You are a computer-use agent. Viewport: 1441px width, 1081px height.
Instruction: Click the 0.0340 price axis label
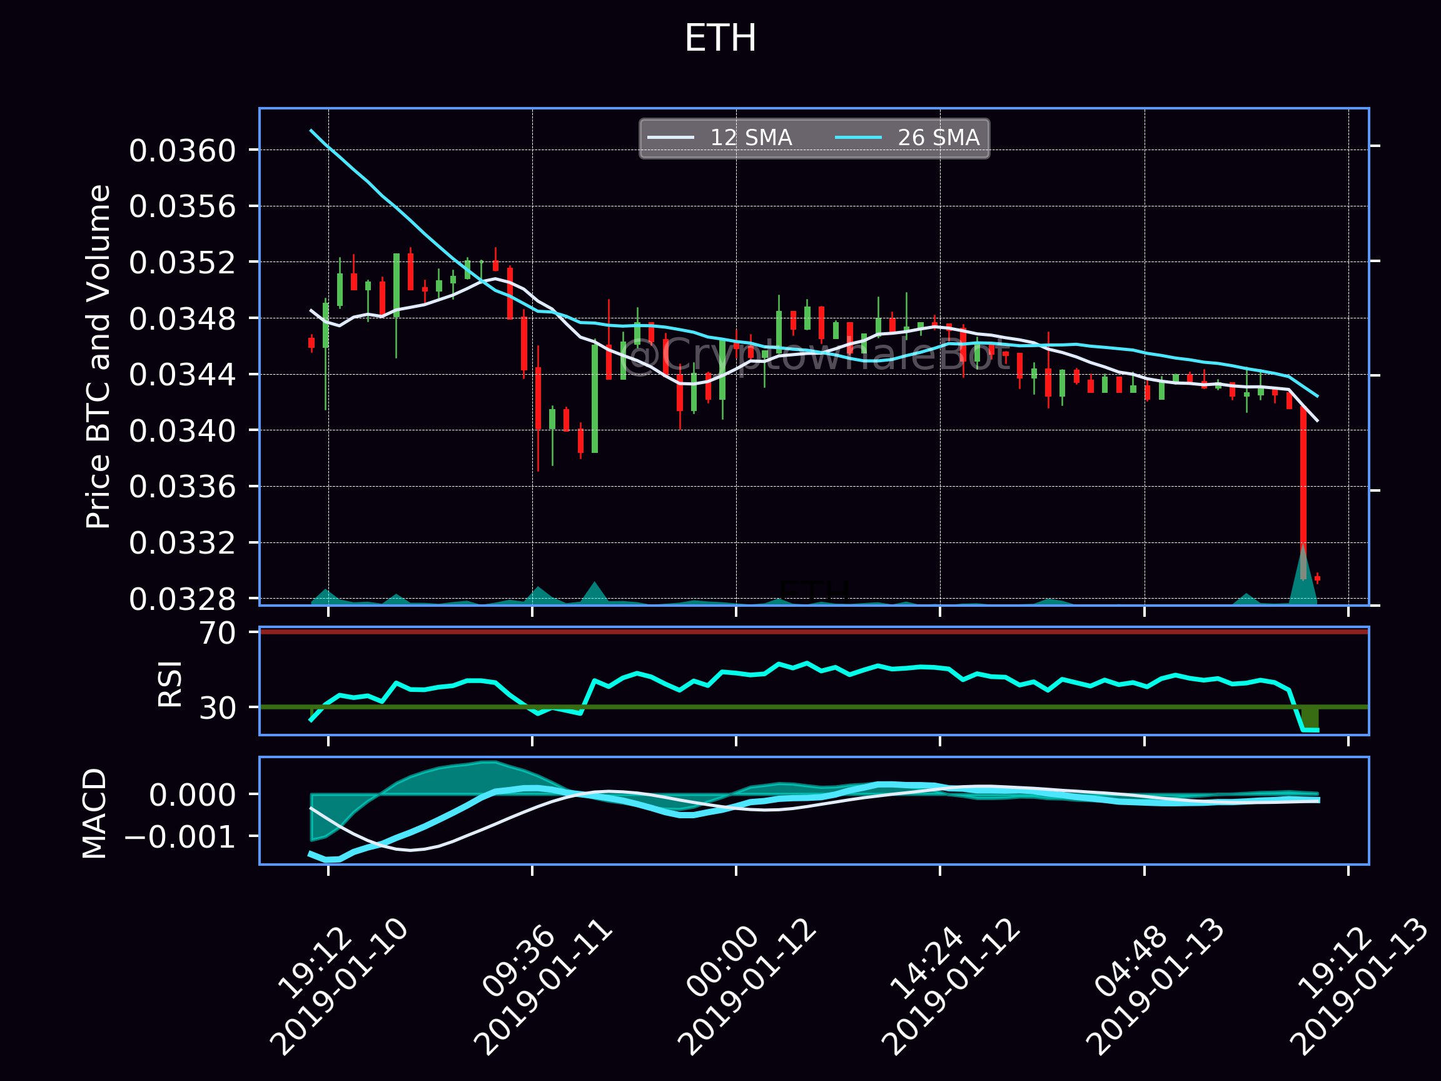pos(183,432)
